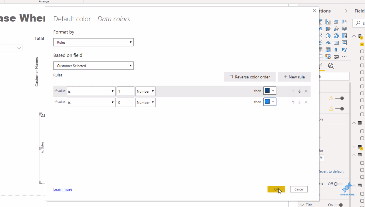Open condition dropdown for rule with value 1
365x207 pixels.
[x=91, y=91]
